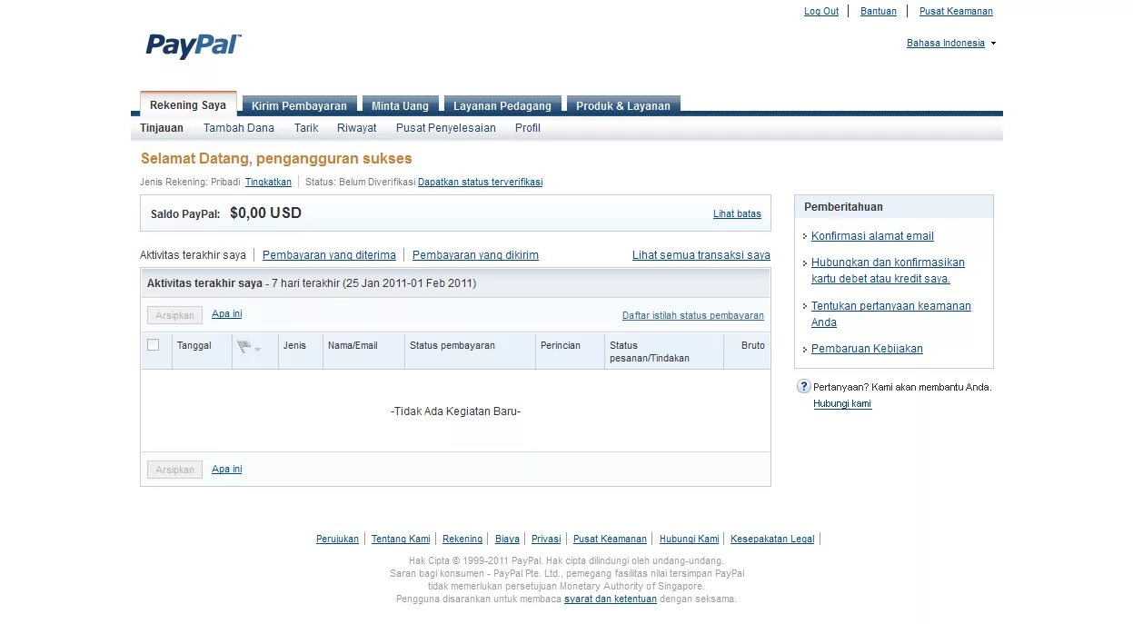Click the lower Apa ini link

(x=227, y=469)
